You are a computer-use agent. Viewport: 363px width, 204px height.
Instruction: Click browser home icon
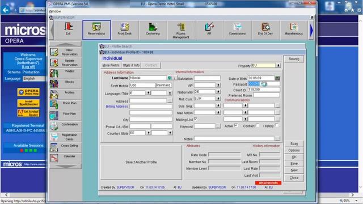click(x=346, y=10)
